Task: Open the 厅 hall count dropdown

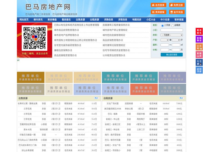Action: (x=176, y=40)
